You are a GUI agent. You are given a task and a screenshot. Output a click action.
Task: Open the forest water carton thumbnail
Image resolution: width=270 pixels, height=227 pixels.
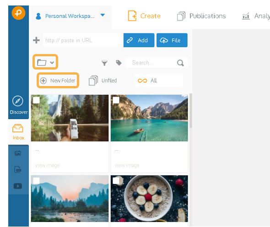point(70,118)
